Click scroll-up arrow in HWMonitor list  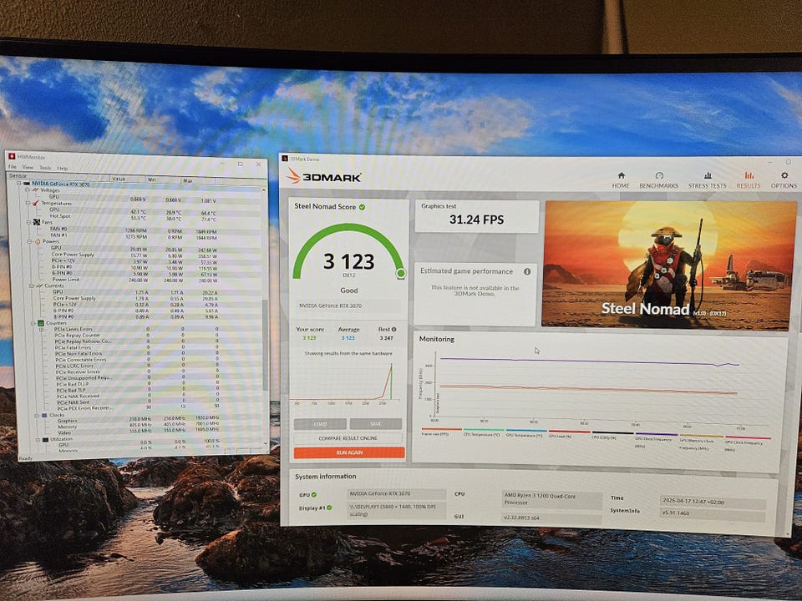click(x=264, y=189)
